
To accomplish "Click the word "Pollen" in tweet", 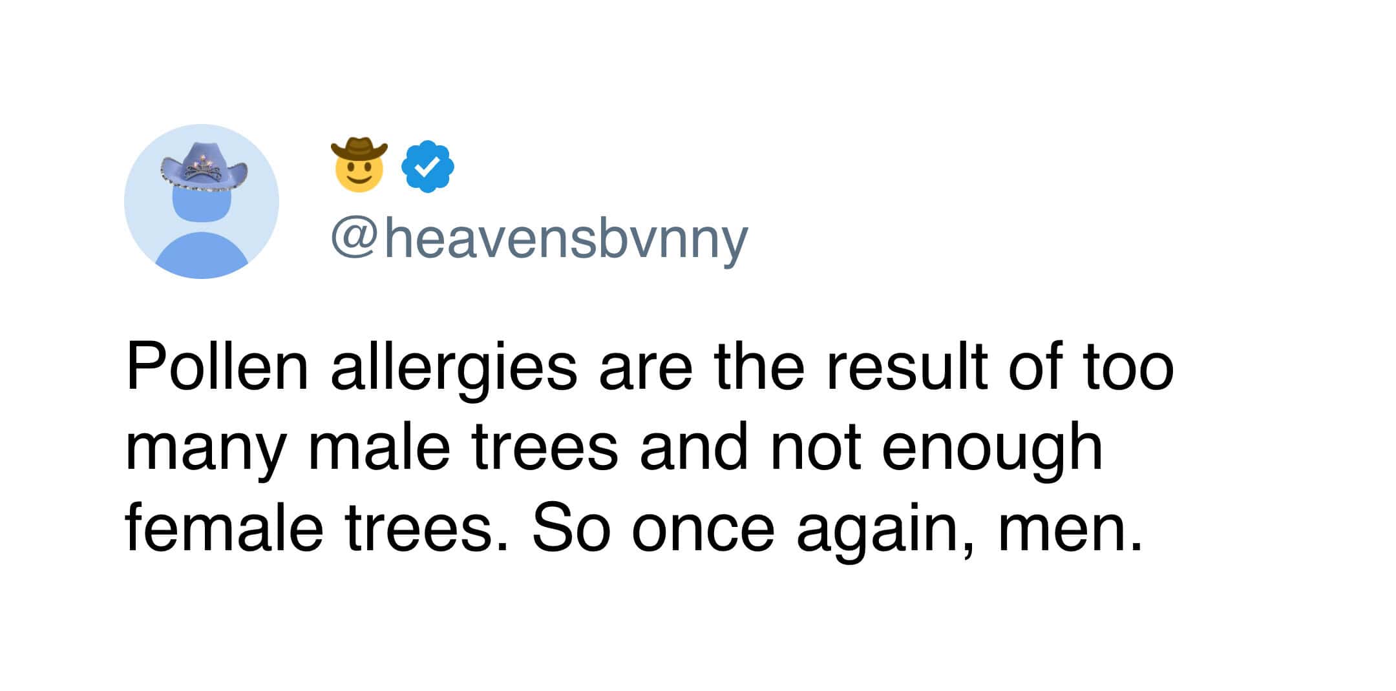I will [x=217, y=367].
